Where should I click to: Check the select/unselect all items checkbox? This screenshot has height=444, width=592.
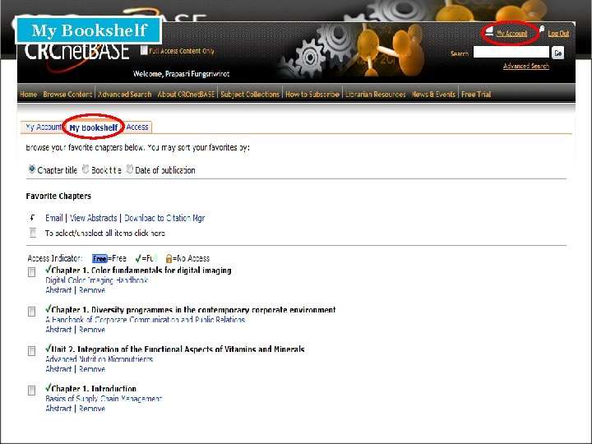[x=33, y=233]
